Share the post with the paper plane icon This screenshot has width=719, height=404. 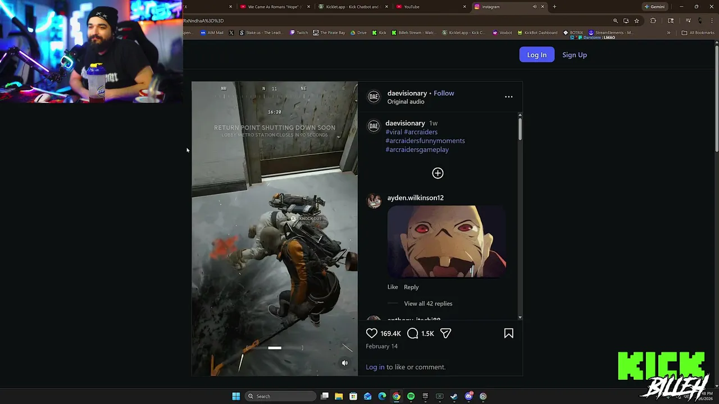coord(445,333)
